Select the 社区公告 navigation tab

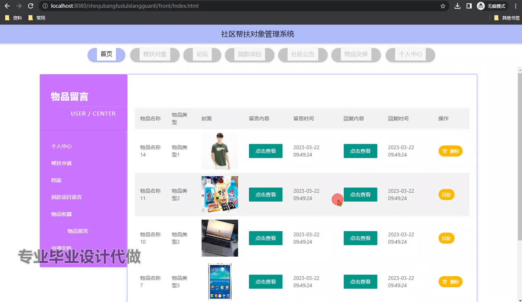(x=303, y=54)
